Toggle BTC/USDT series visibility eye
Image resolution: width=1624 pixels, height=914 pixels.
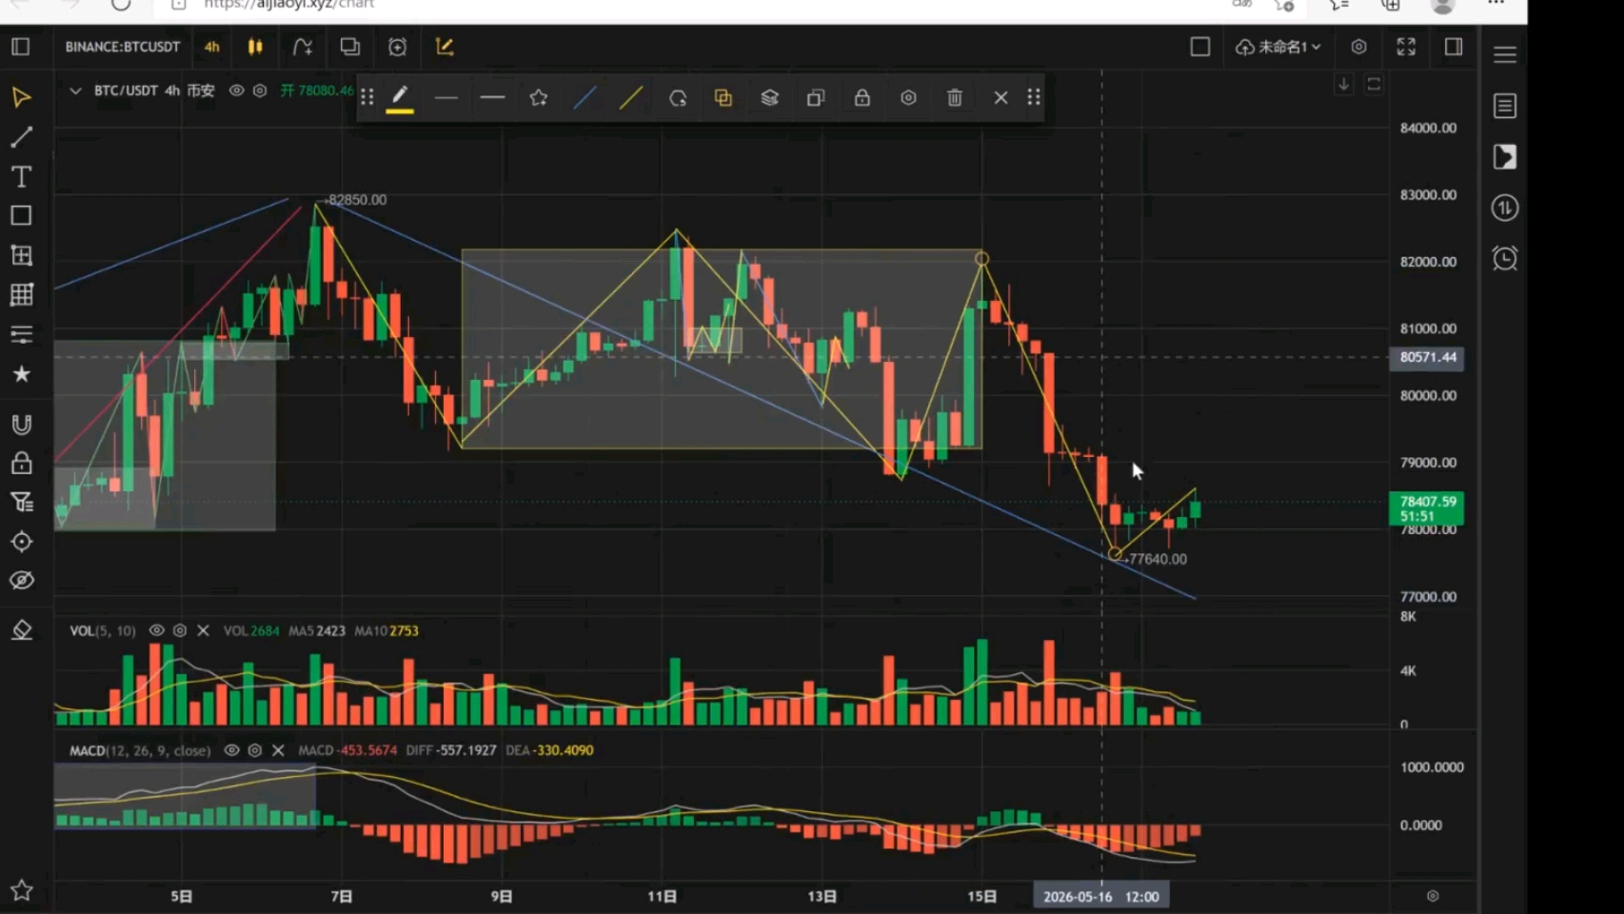click(x=236, y=90)
